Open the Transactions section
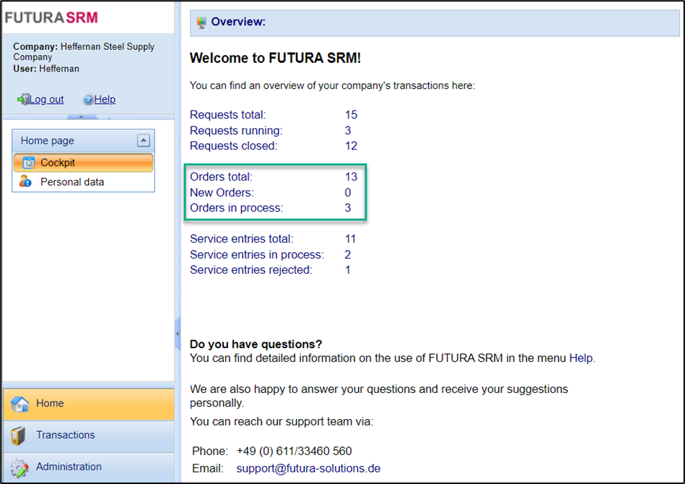The width and height of the screenshot is (685, 484). click(x=65, y=436)
